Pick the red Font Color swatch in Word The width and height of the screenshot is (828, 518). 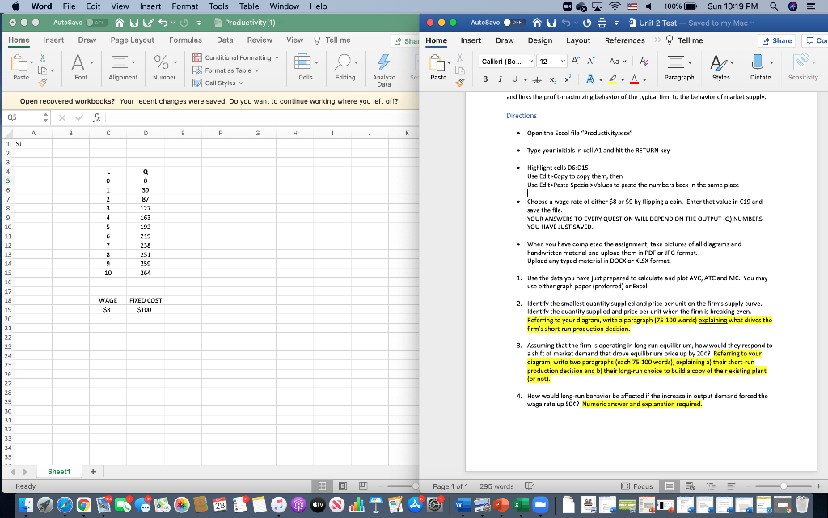(x=636, y=79)
